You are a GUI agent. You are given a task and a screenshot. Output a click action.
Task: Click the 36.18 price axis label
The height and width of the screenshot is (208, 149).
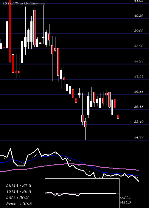click(x=139, y=107)
